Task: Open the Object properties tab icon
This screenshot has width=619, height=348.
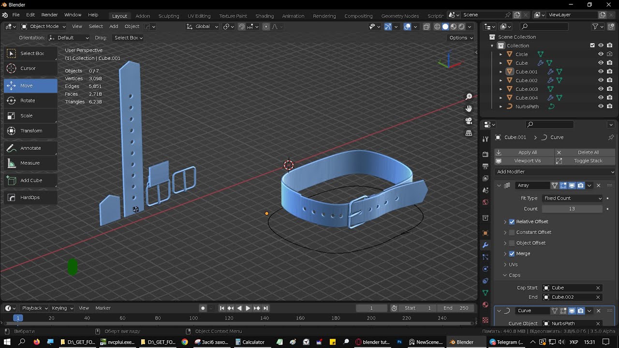Action: coord(486,233)
